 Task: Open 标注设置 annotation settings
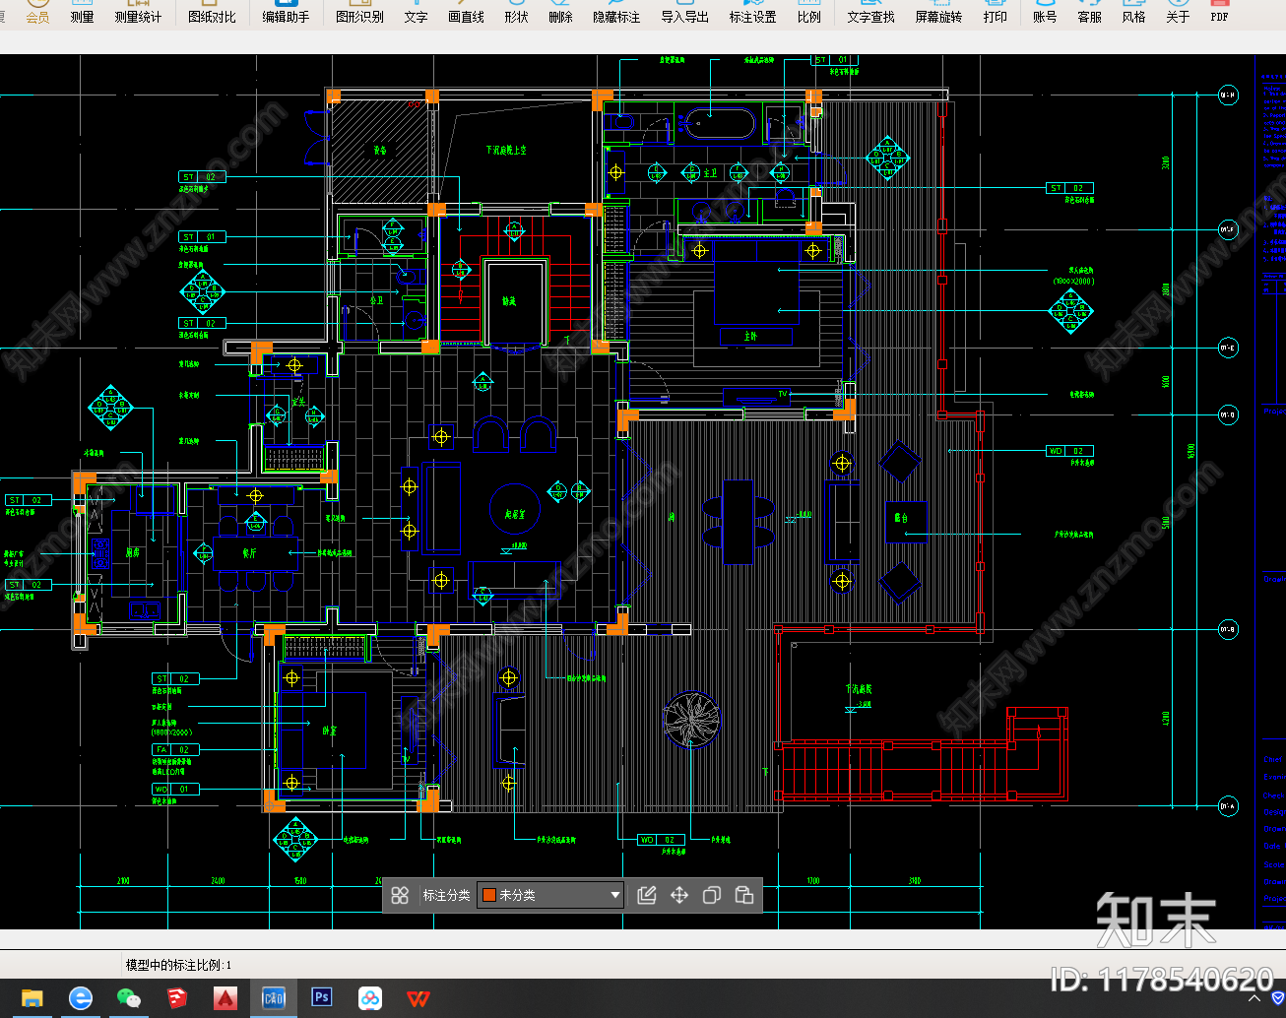752,12
